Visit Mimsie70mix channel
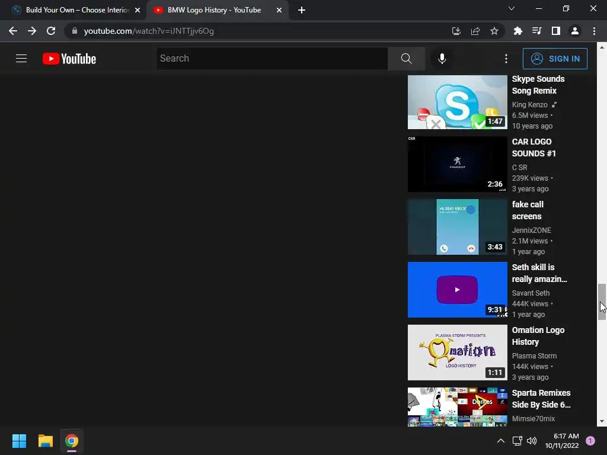The width and height of the screenshot is (607, 455). [533, 419]
